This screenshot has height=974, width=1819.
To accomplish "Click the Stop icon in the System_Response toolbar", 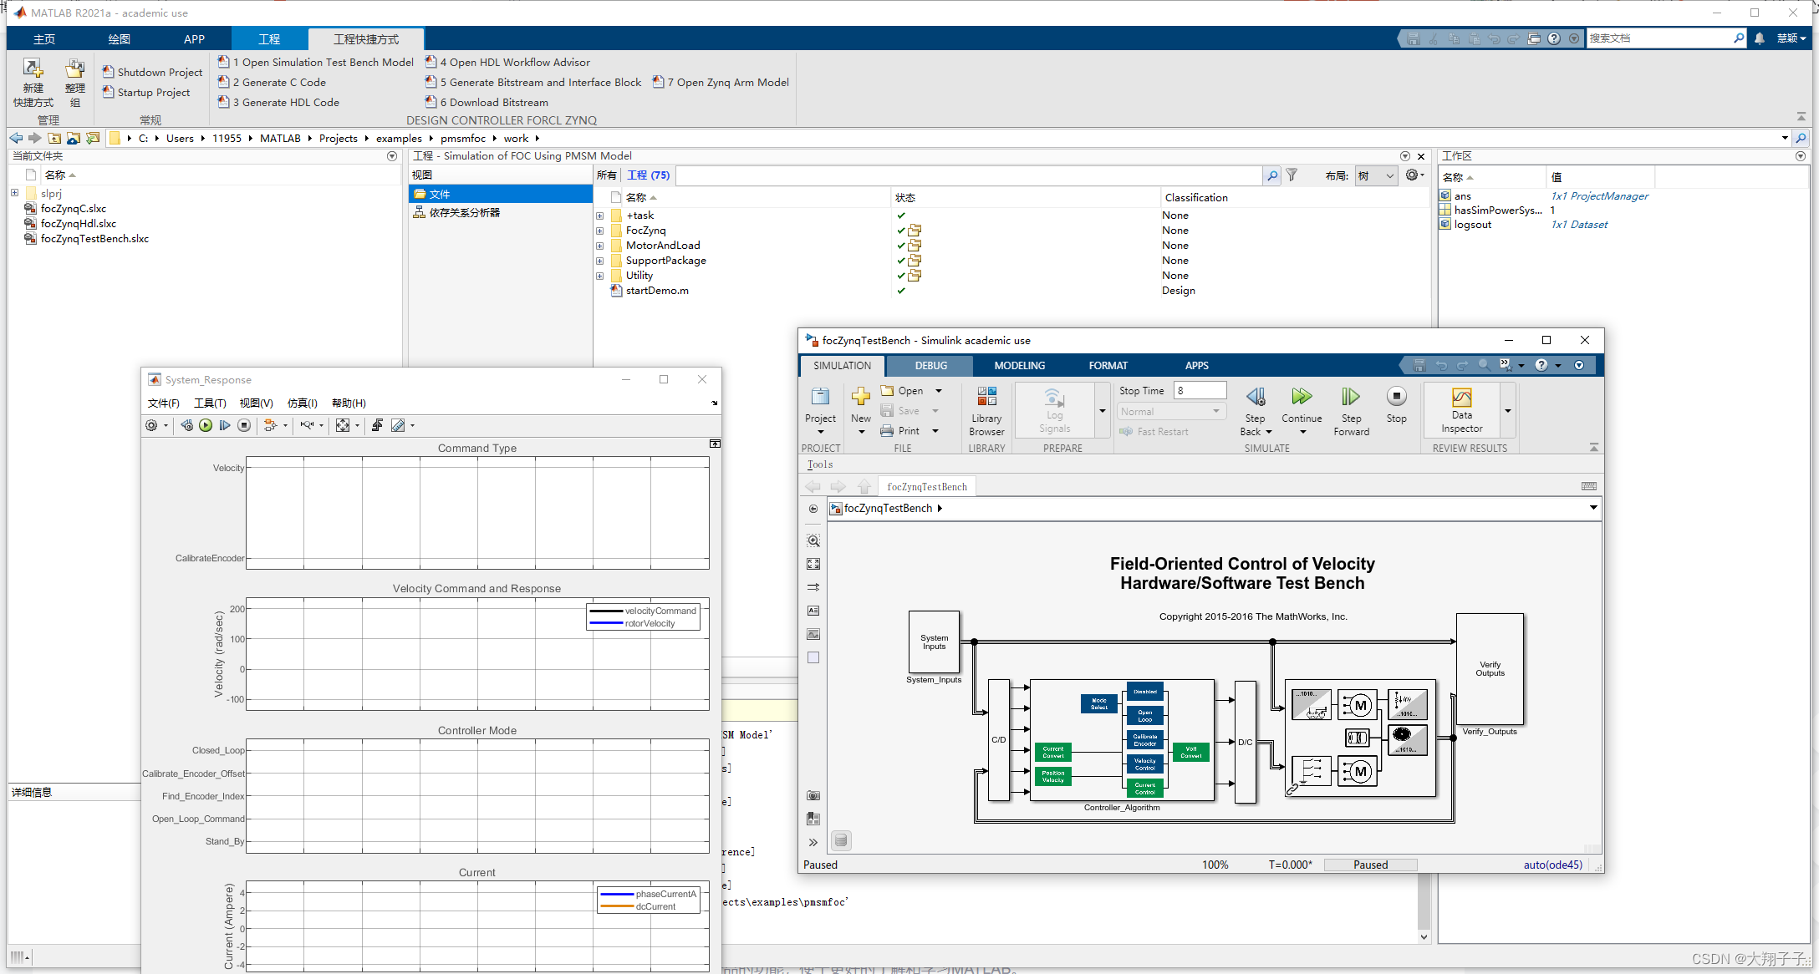I will click(x=243, y=425).
